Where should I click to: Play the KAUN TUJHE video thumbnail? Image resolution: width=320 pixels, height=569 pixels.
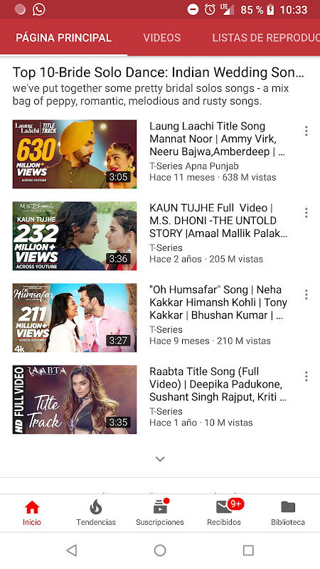75,236
